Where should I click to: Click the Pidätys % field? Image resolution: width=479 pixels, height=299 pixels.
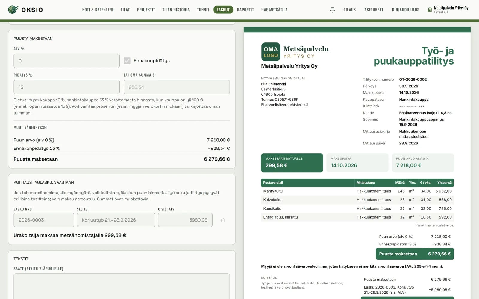point(66,87)
